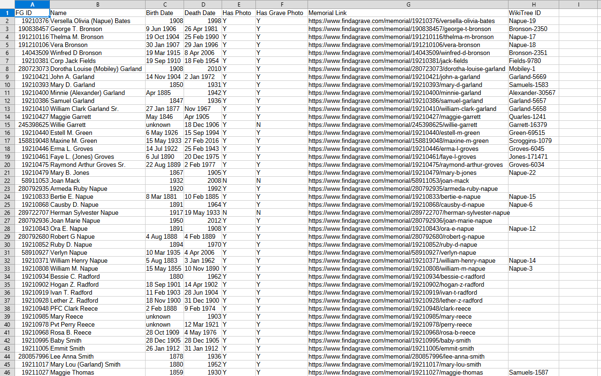
Task: Click FG ID cell '289722707'
Action: pos(32,212)
